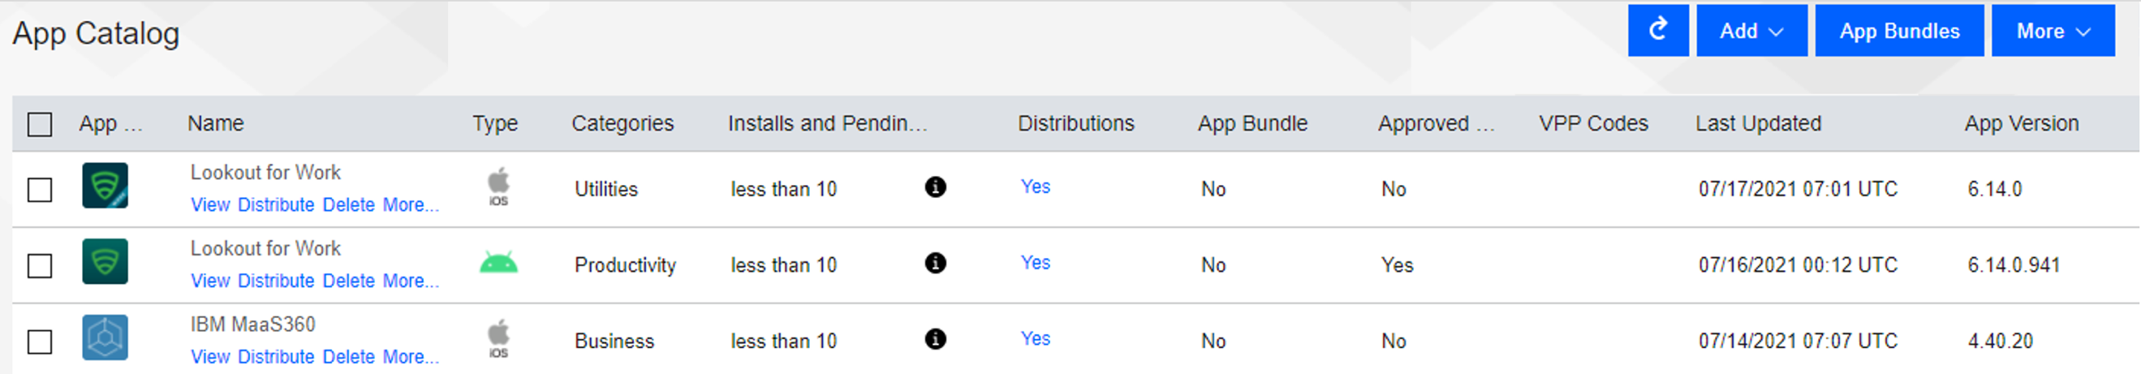The width and height of the screenshot is (2141, 374).
Task: Sort table by Name column header
Action: click(x=215, y=124)
